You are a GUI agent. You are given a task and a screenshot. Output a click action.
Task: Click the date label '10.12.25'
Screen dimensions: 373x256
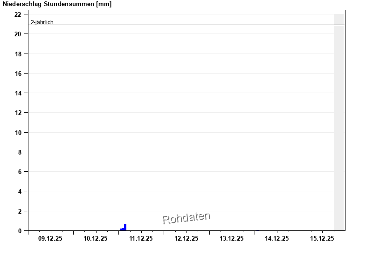(x=96, y=238)
